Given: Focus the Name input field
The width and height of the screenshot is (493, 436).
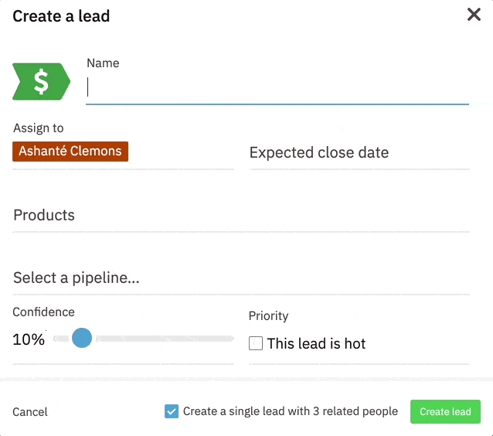Looking at the screenshot, I should click(277, 88).
